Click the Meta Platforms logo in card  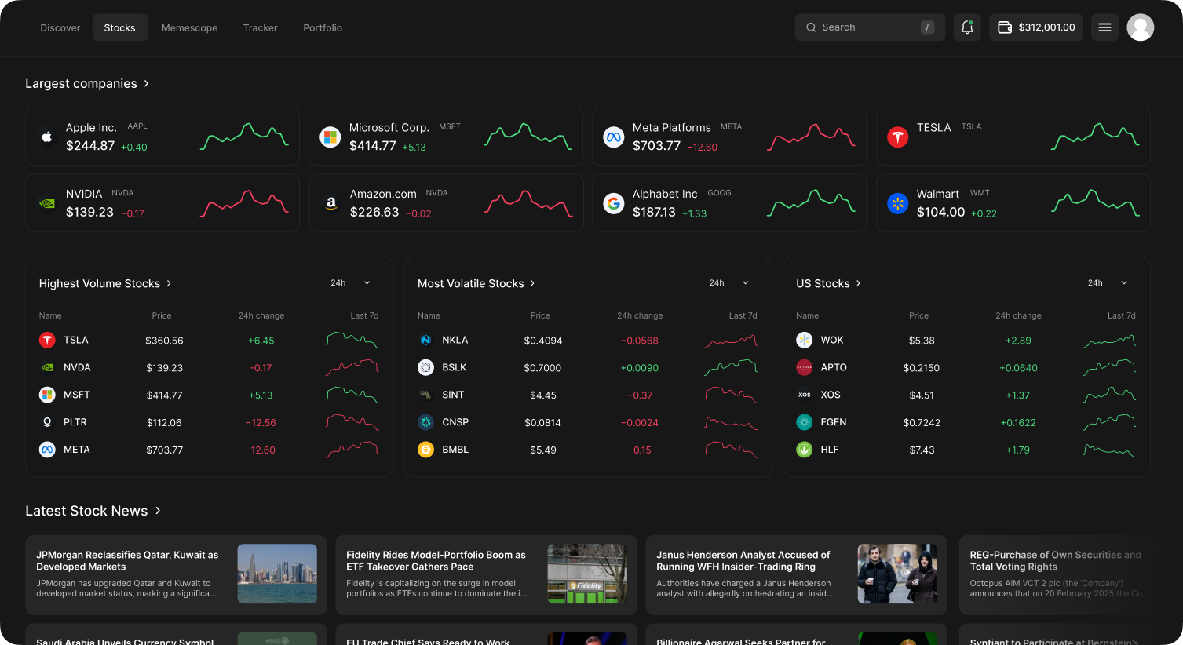click(614, 137)
